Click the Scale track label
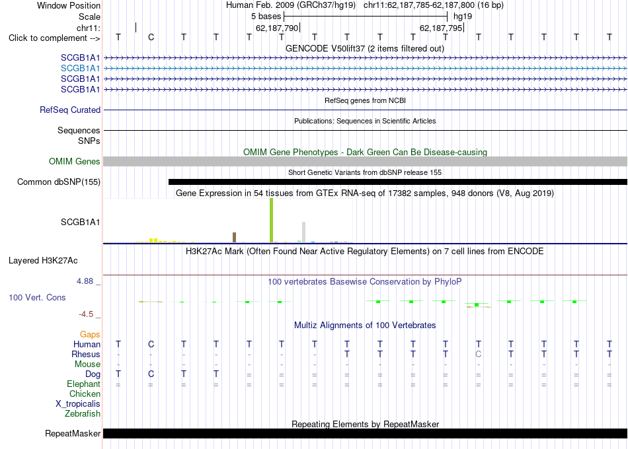This screenshot has height=449, width=628. [89, 17]
